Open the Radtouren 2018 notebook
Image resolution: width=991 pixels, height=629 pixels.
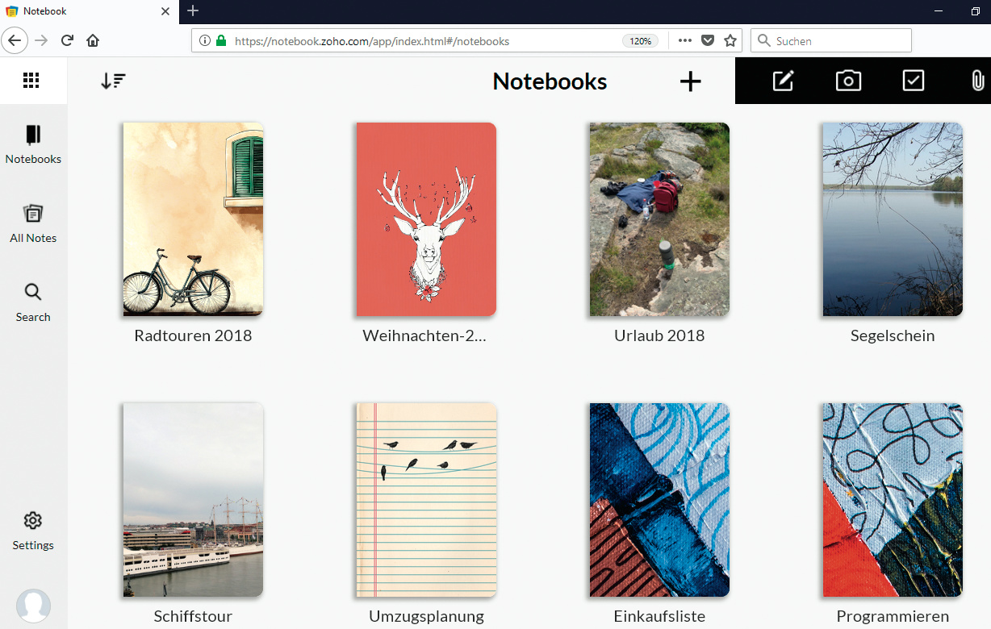[193, 219]
